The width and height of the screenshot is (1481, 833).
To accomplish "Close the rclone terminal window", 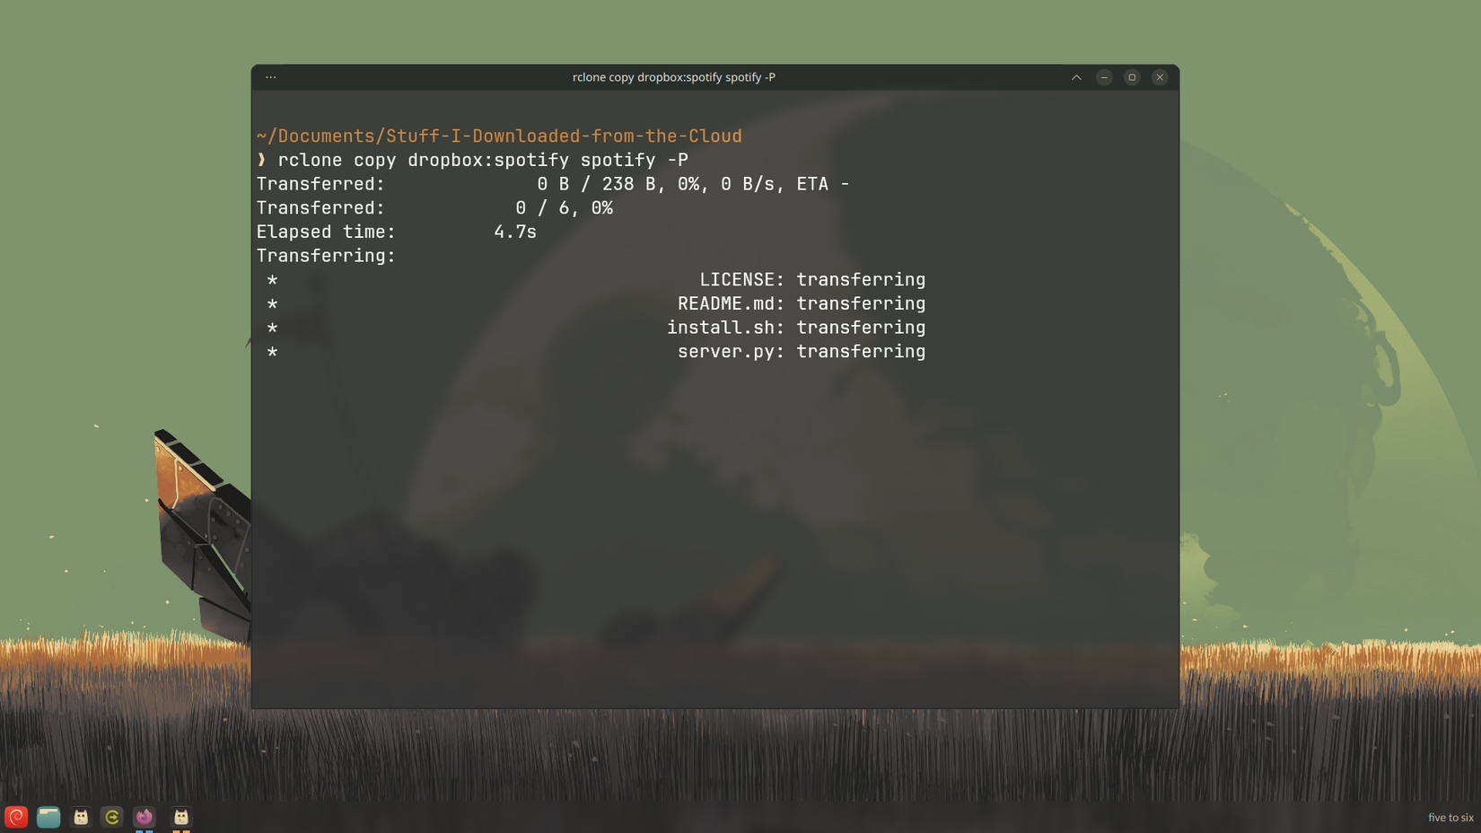I will click(x=1160, y=77).
